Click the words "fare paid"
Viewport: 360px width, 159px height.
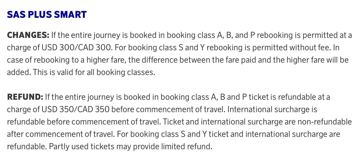247,60
